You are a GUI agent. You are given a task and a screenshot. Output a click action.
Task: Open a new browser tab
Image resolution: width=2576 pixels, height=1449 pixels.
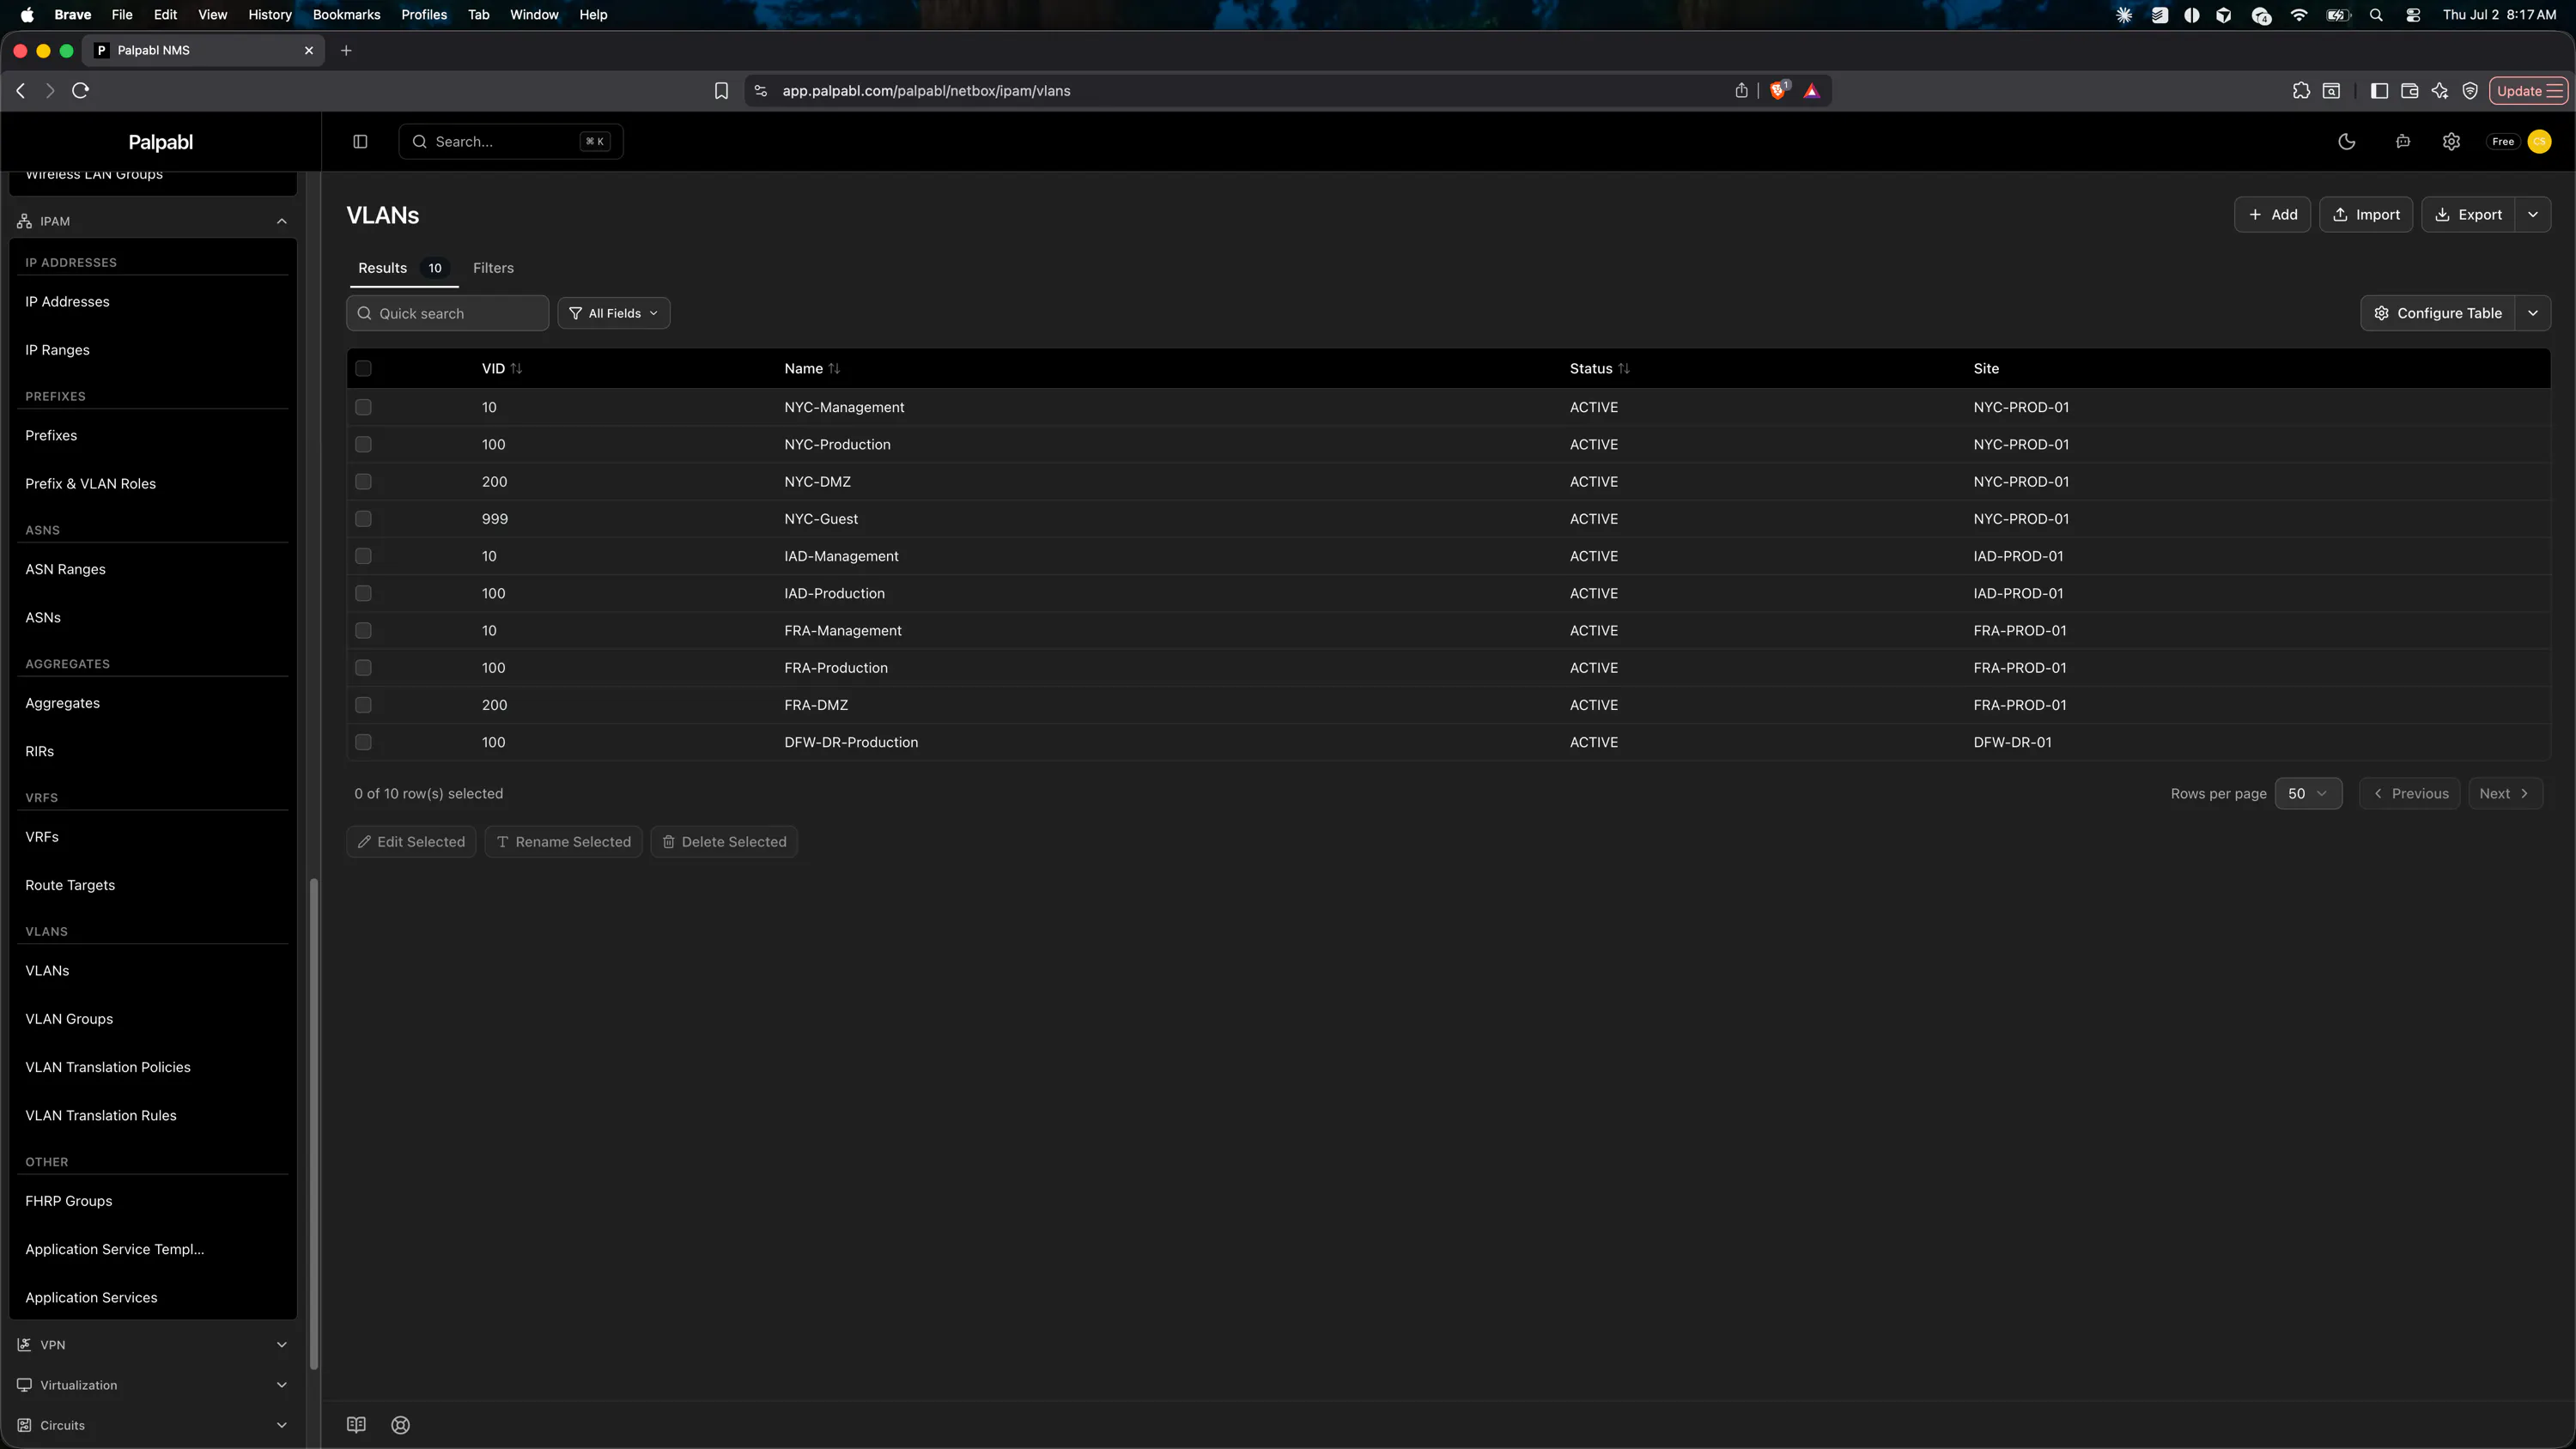click(x=346, y=50)
